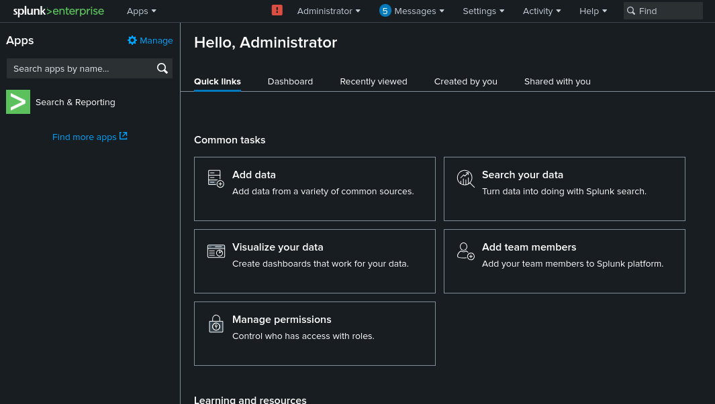Click the Add data clipboard icon
Screen dimensions: 715x404
point(215,178)
